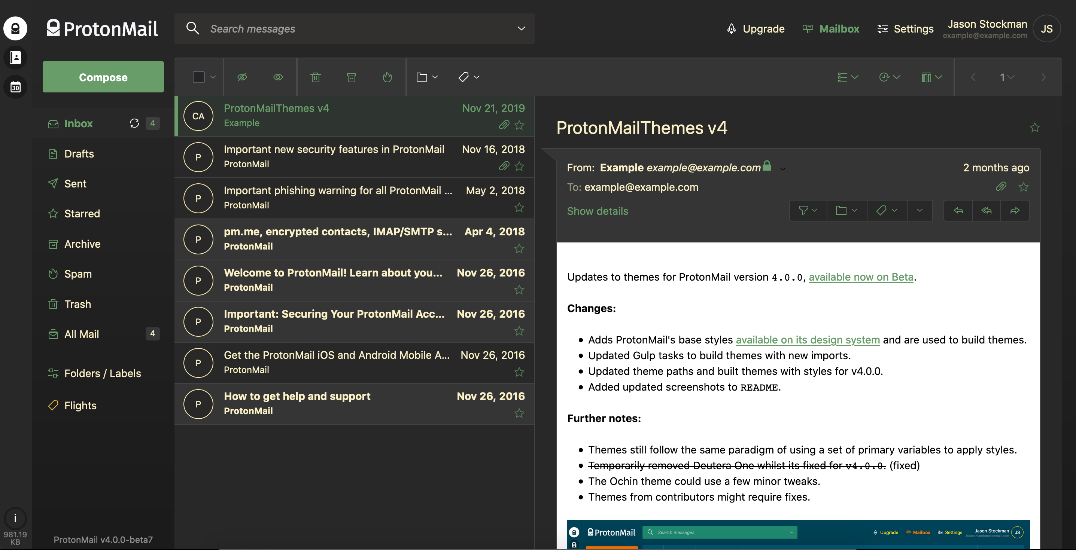Open message label dropdown in header

point(887,211)
